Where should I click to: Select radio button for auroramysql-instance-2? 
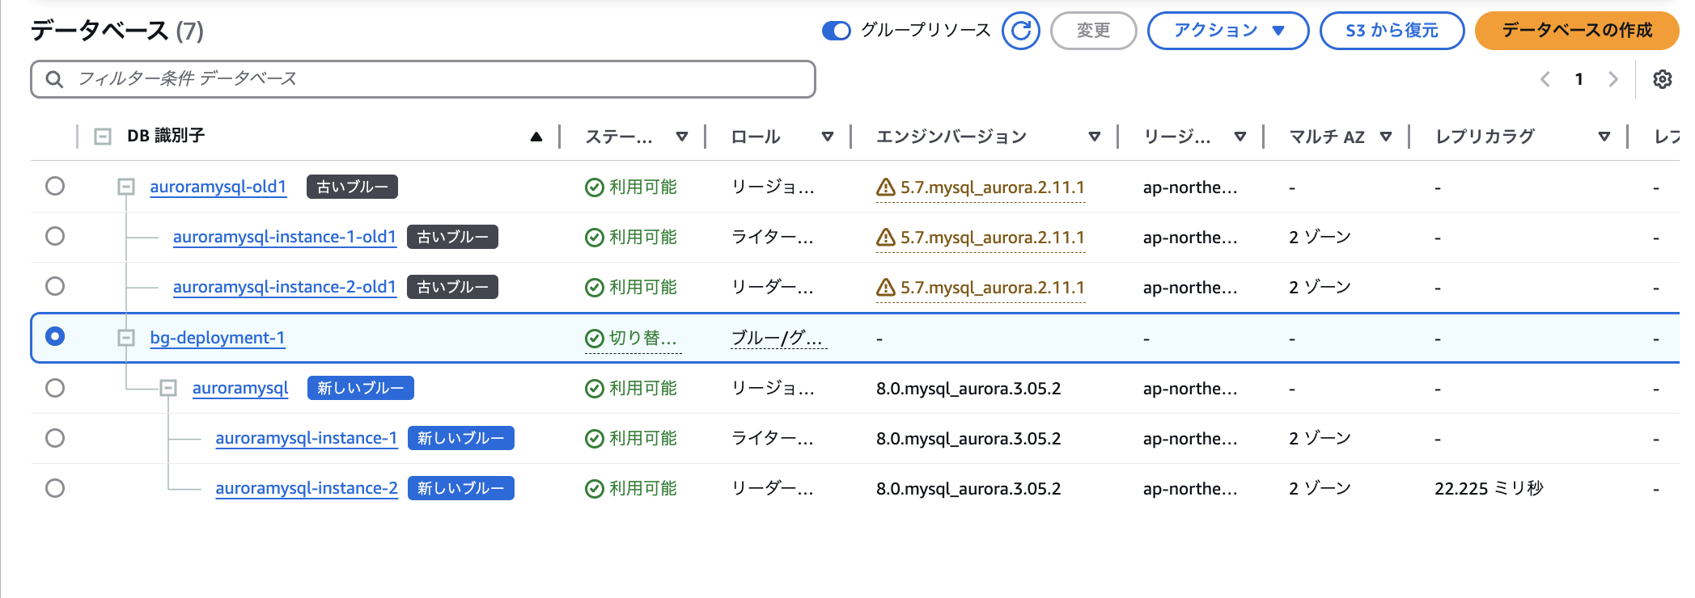[55, 488]
